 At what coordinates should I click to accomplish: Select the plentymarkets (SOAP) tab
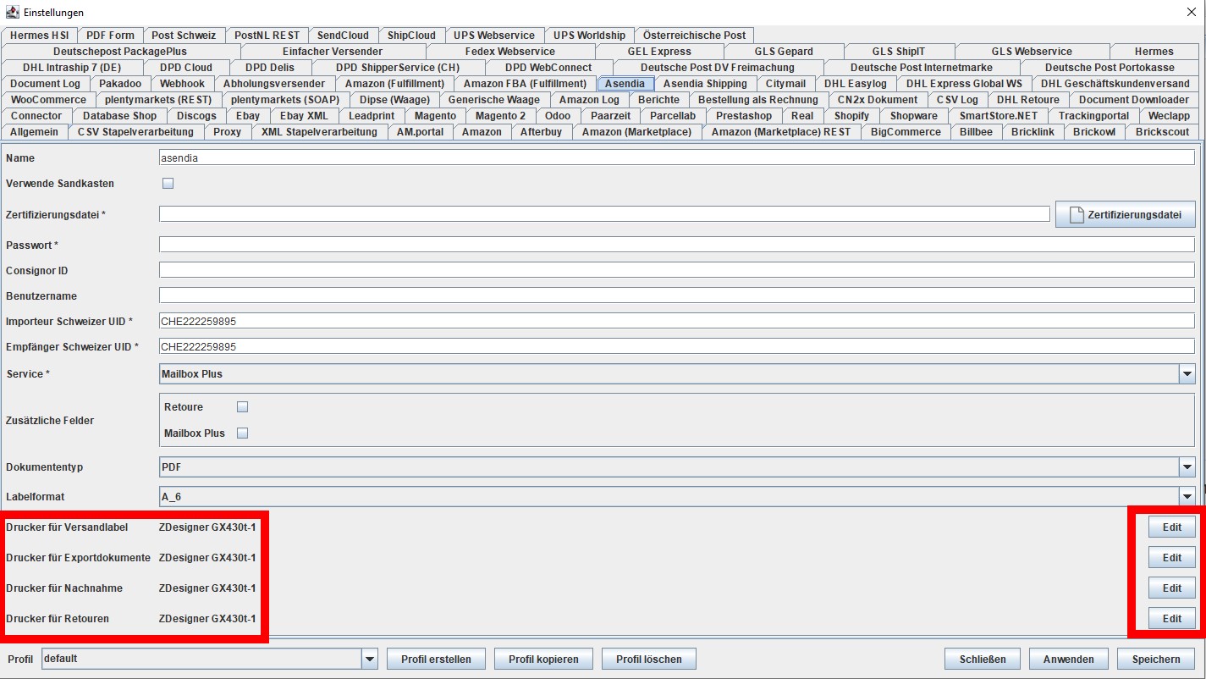coord(285,100)
